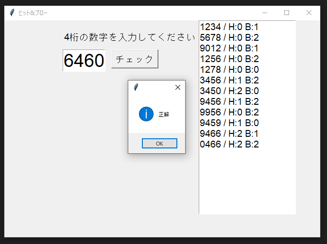Select the history row 9956 / H:0 B:2

(x=229, y=112)
